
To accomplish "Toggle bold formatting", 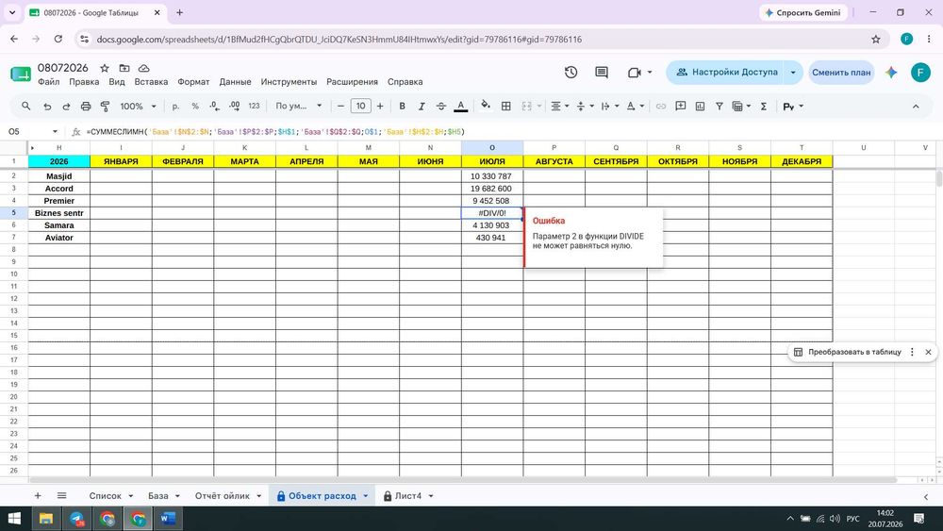I will [402, 106].
